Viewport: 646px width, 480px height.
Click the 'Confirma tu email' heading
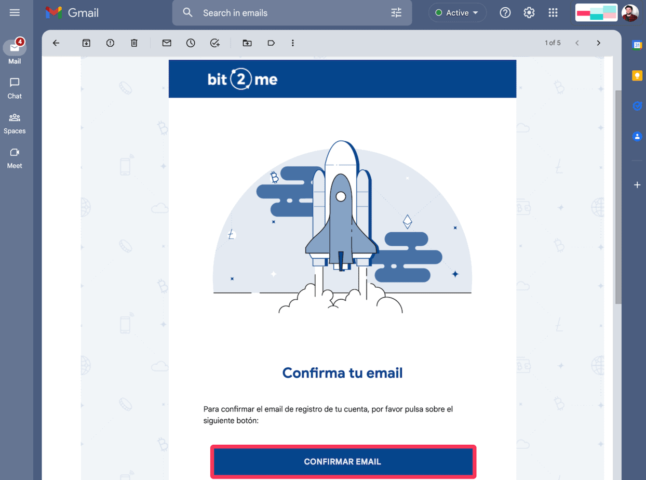coord(342,373)
